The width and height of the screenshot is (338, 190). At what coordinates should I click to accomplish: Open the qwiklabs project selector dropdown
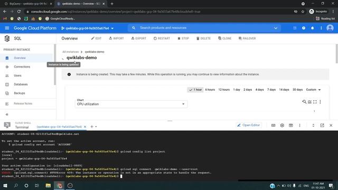click(x=87, y=28)
